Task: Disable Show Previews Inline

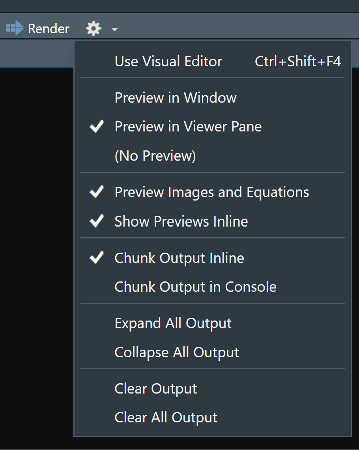Action: pos(181,221)
